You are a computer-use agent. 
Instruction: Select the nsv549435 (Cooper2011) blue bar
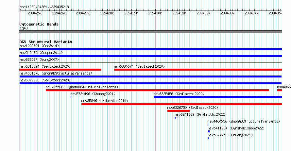(150, 56)
